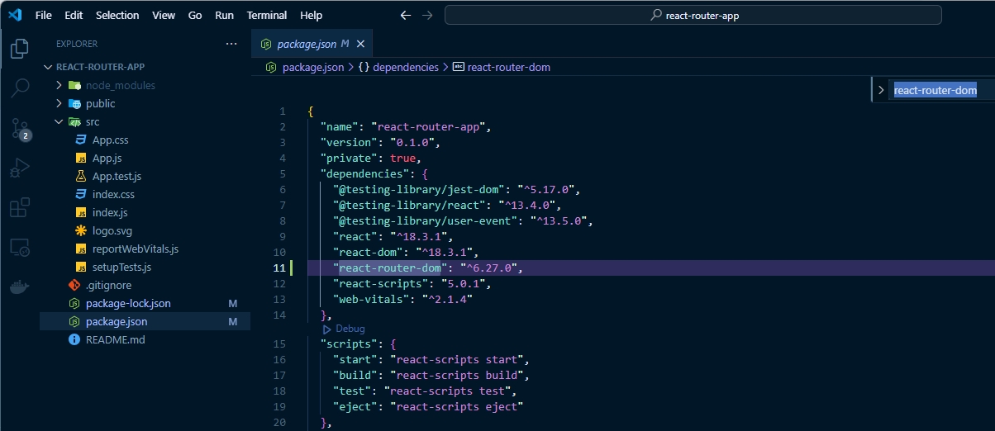
Task: Click "react-scripts build" script value
Action: coord(457,375)
